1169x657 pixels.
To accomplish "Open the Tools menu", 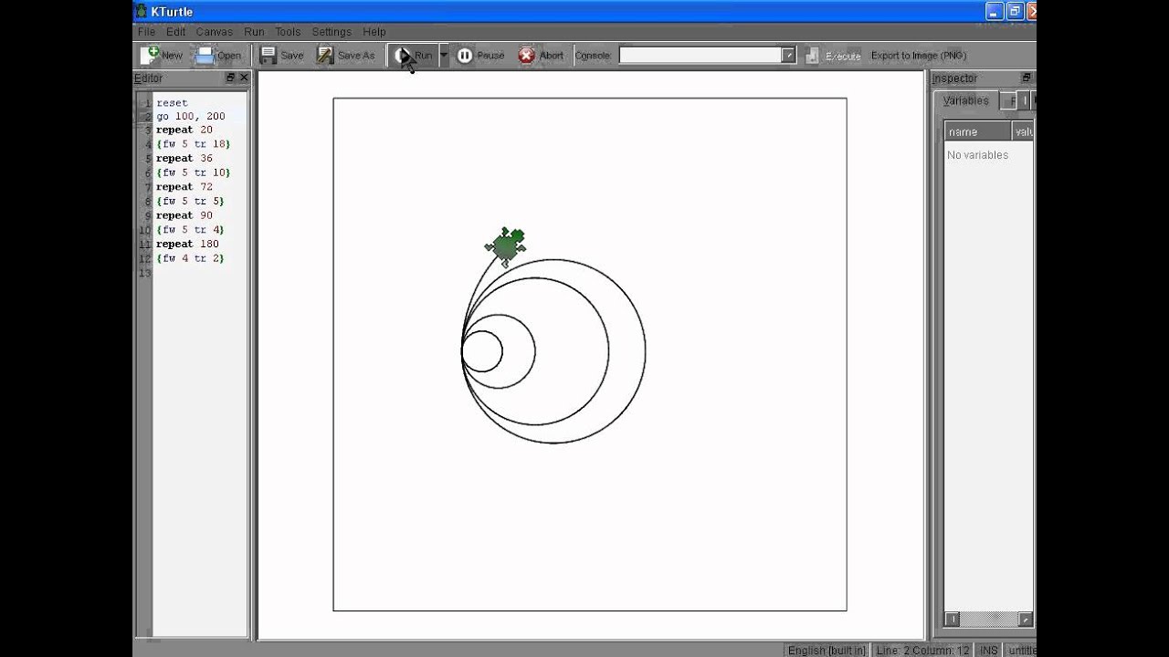I will click(x=288, y=32).
